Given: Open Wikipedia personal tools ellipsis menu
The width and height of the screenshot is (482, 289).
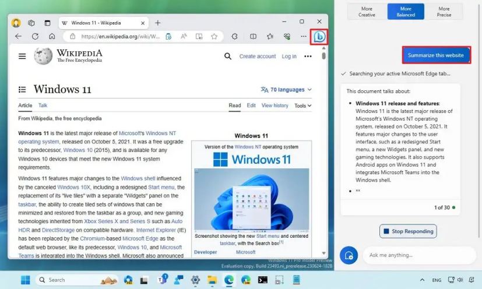Looking at the screenshot, I should [x=308, y=57].
